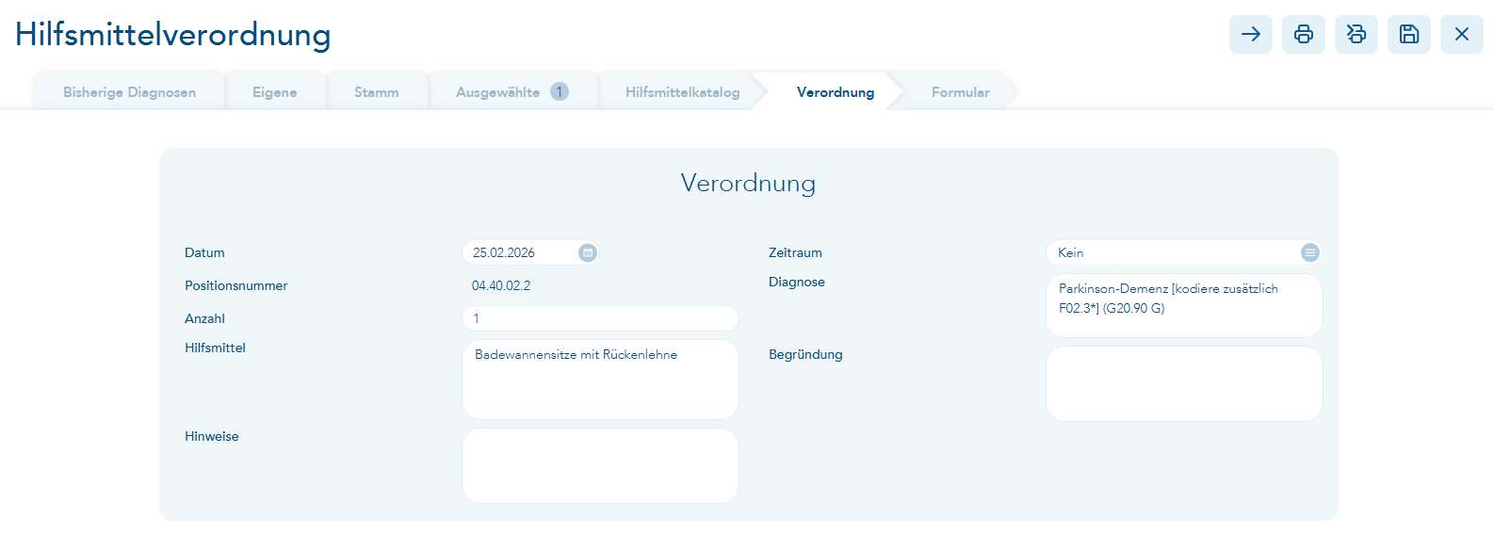Click the empty Begründung text area
The height and width of the screenshot is (534, 1494).
[x=1184, y=384]
